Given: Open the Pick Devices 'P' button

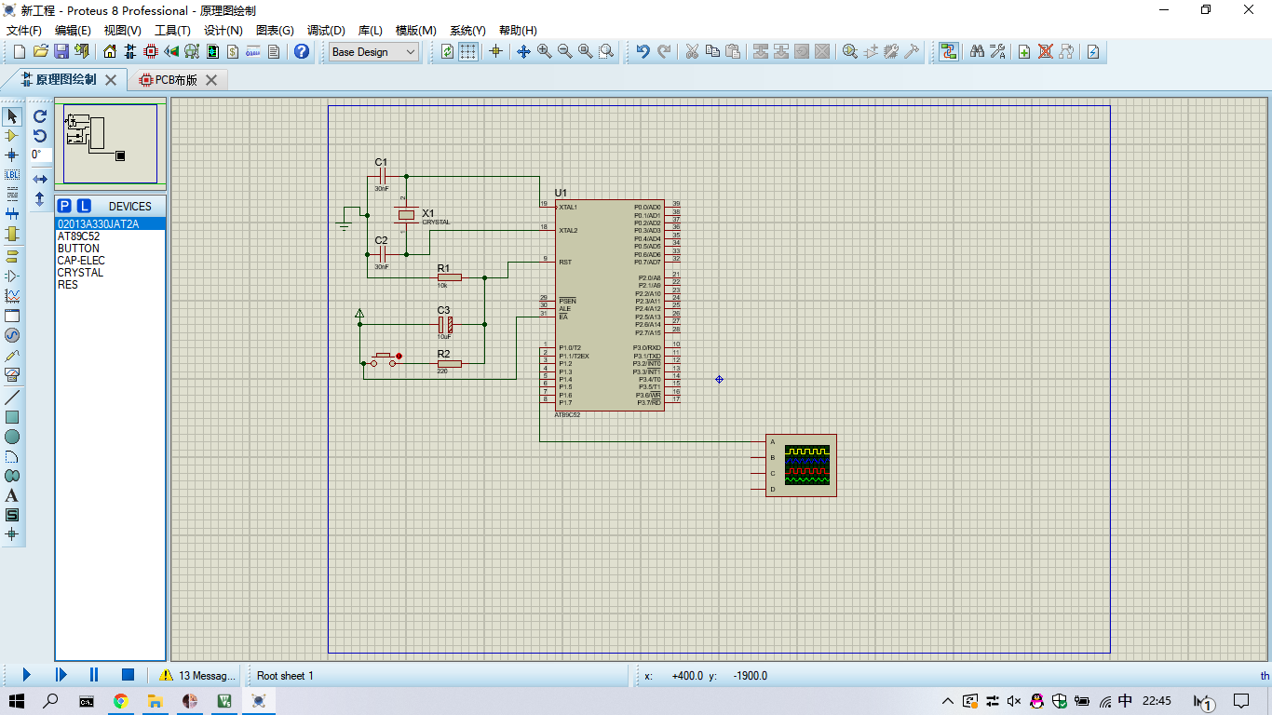Looking at the screenshot, I should click(64, 206).
